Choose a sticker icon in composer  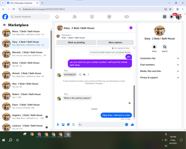pos(68,124)
